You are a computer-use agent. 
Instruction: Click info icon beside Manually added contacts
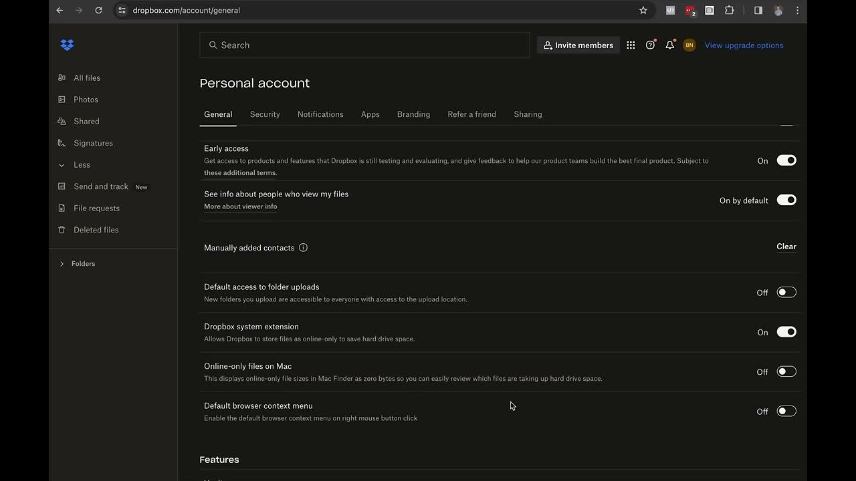click(x=303, y=248)
